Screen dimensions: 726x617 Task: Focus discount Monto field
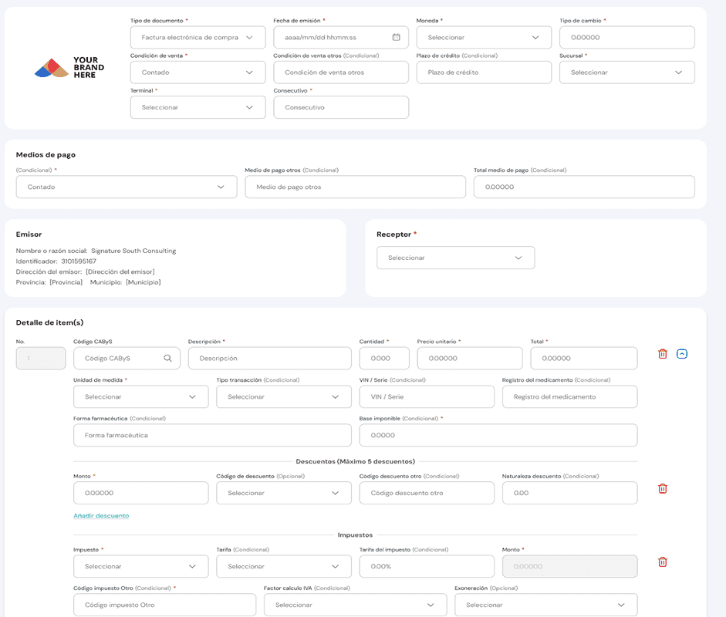click(140, 494)
